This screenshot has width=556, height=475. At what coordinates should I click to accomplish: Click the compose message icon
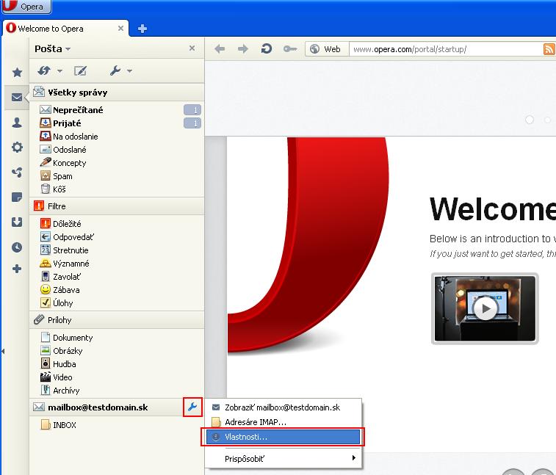(x=80, y=71)
